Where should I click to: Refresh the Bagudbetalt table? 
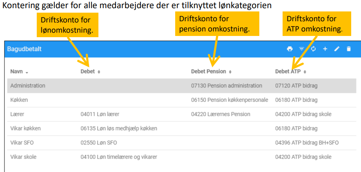[x=313, y=49]
